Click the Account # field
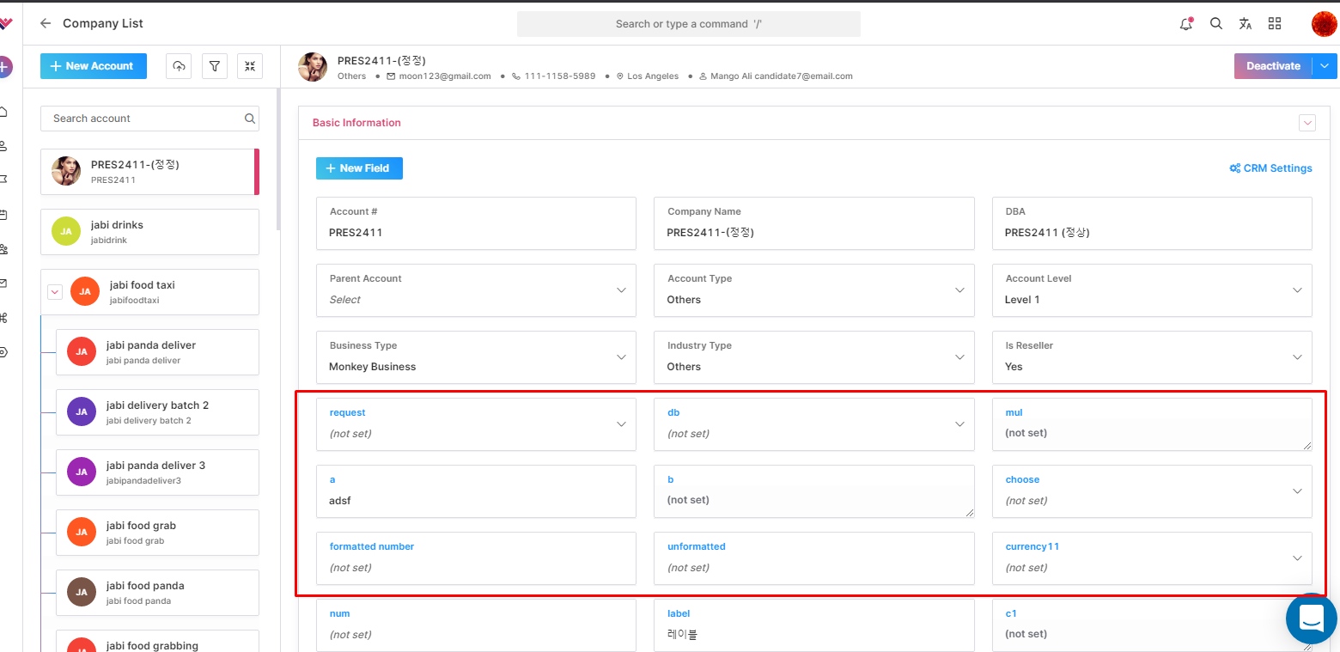 coord(476,223)
